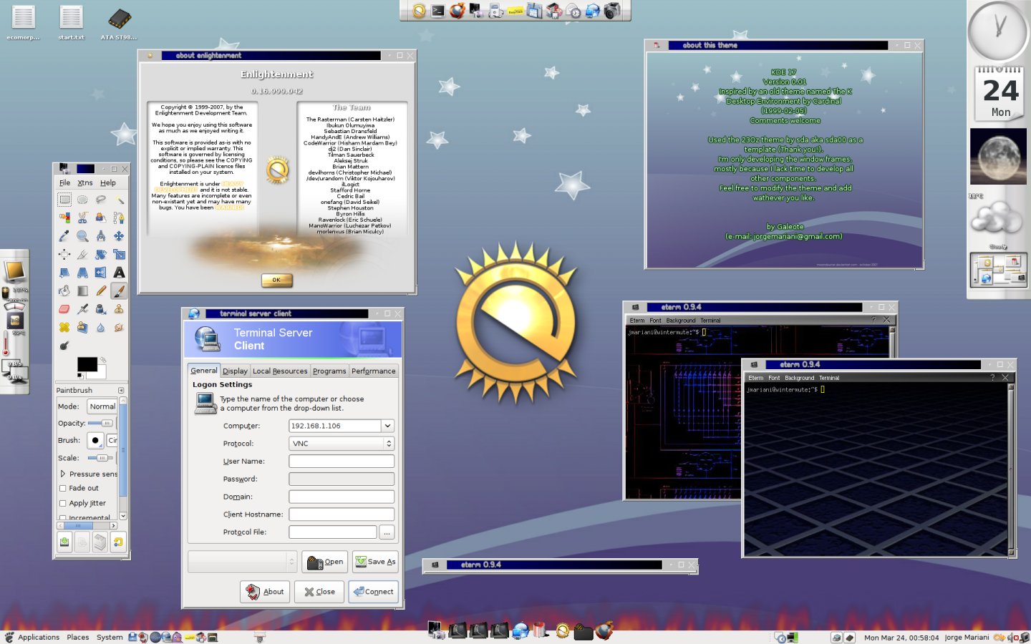Select the Eraser tool
Screen dimensions: 1031x644
click(64, 309)
